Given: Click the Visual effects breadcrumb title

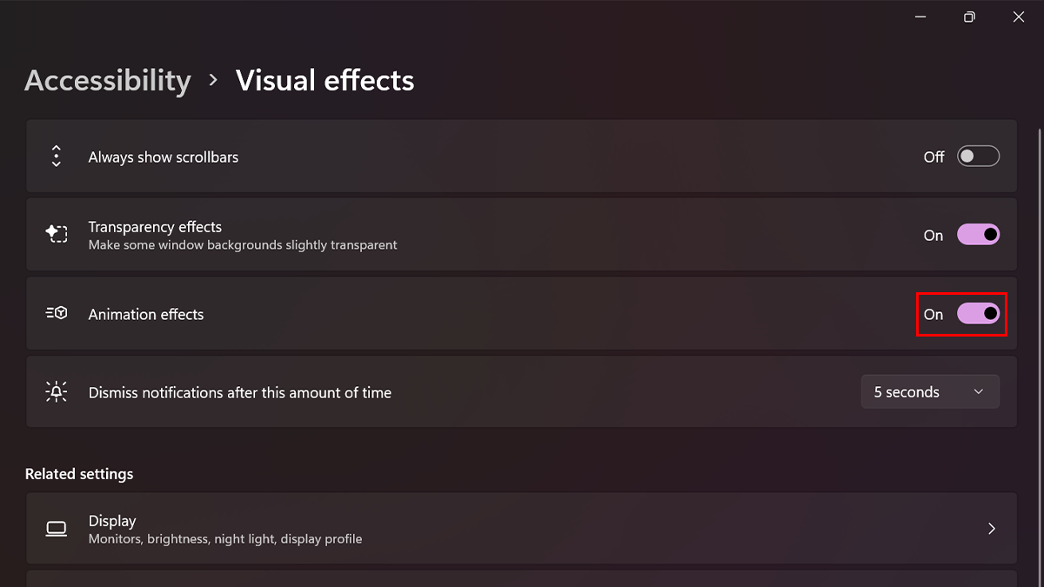Looking at the screenshot, I should pos(325,81).
